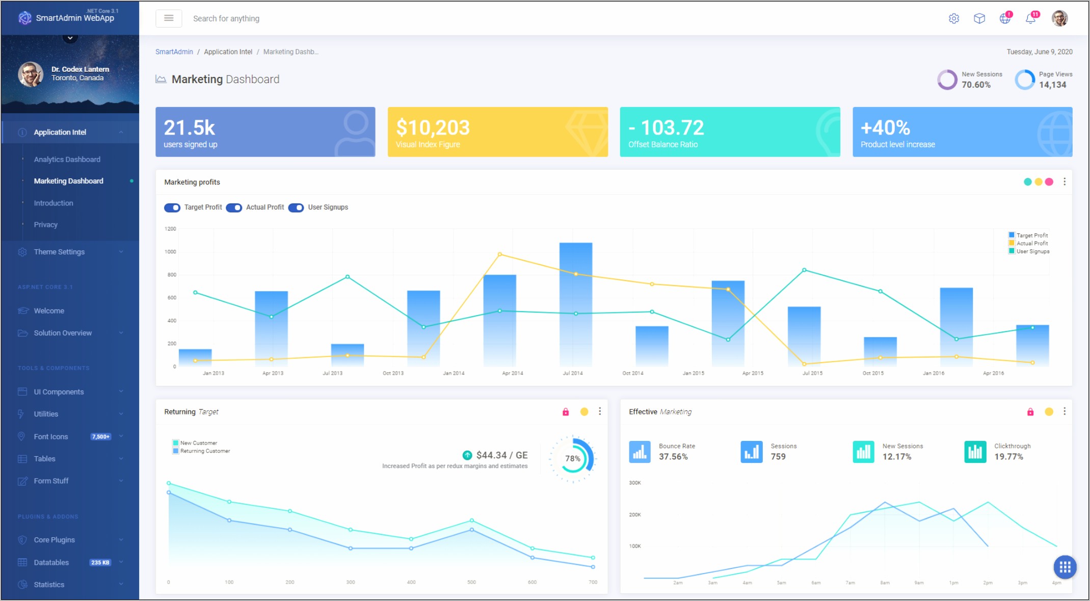1090x601 pixels.
Task: Click the Welcome icon in sidebar
Action: coord(22,310)
